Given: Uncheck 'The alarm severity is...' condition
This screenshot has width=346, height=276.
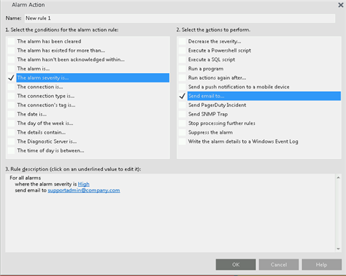Looking at the screenshot, I should pyautogui.click(x=11, y=78).
